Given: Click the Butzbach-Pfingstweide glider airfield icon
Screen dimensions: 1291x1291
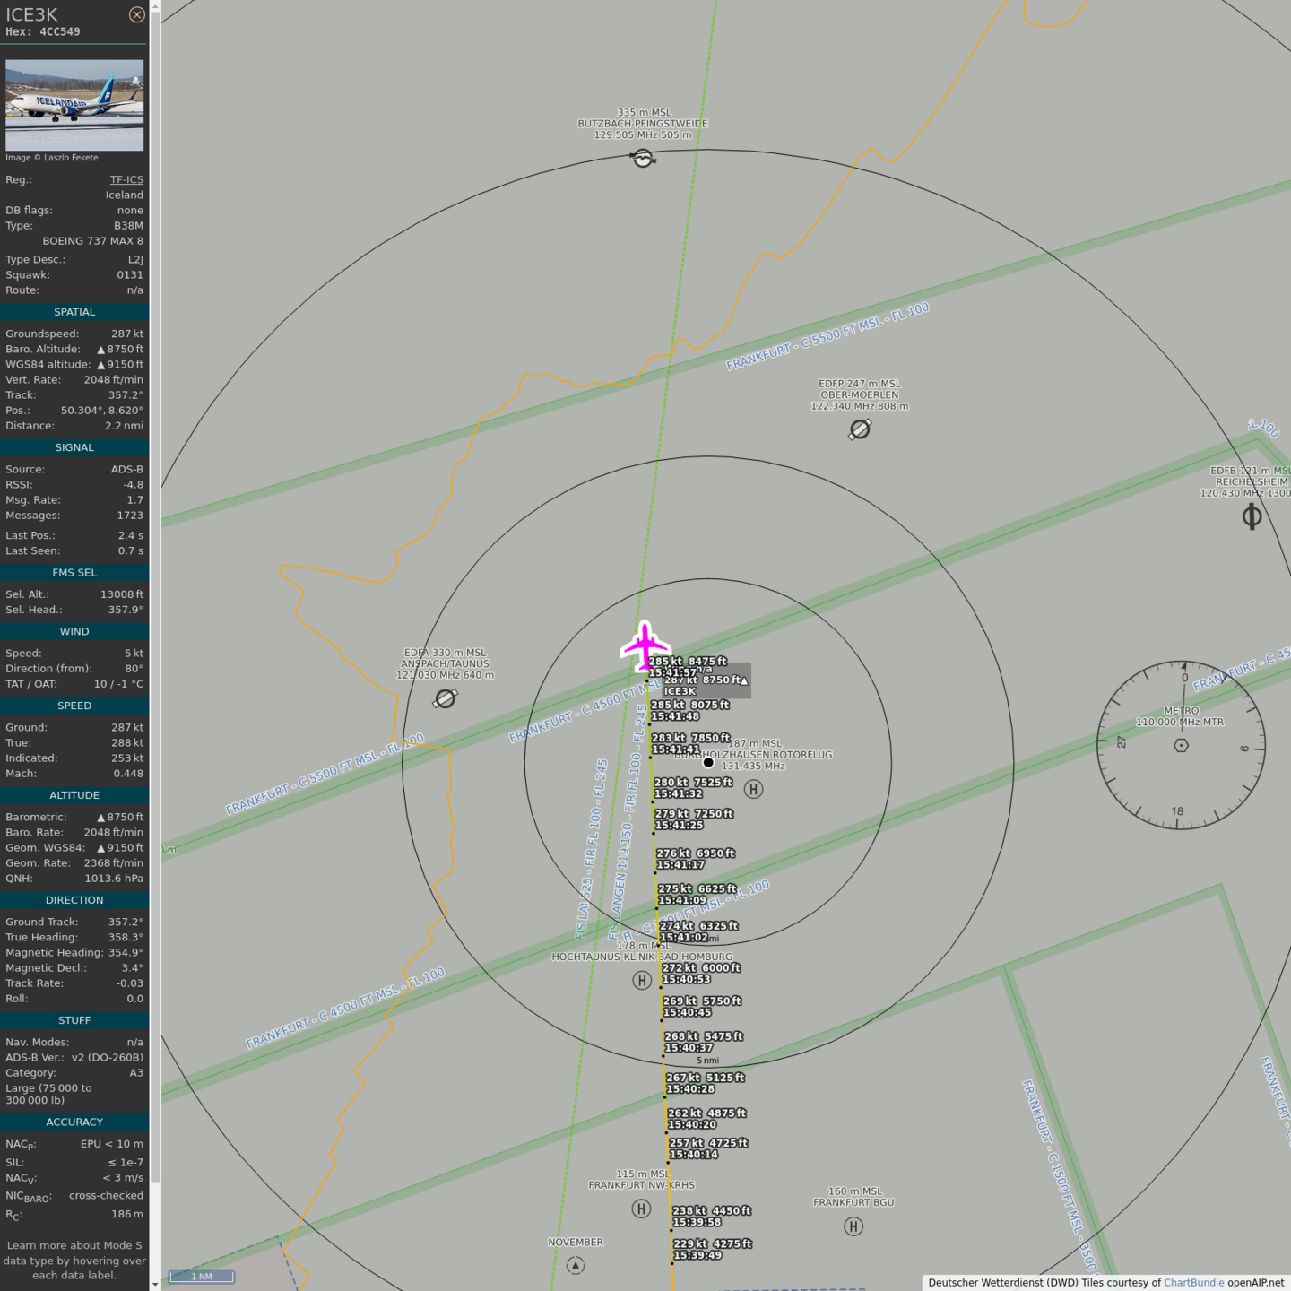Looking at the screenshot, I should 643,159.
